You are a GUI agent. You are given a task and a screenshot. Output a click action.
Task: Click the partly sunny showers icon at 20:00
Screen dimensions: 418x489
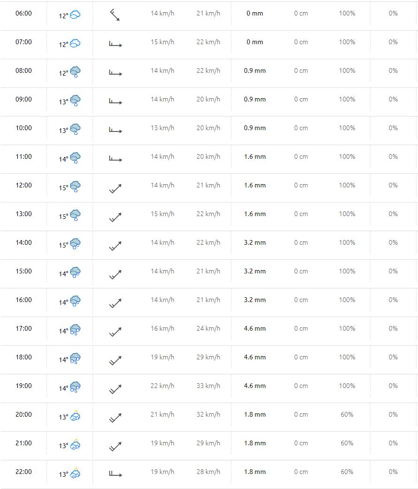coord(75,416)
